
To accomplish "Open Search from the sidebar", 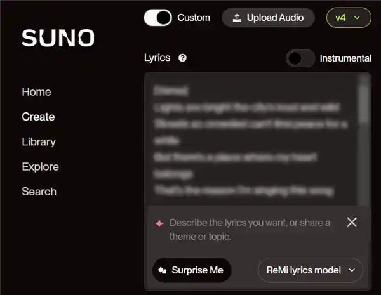I will [39, 192].
